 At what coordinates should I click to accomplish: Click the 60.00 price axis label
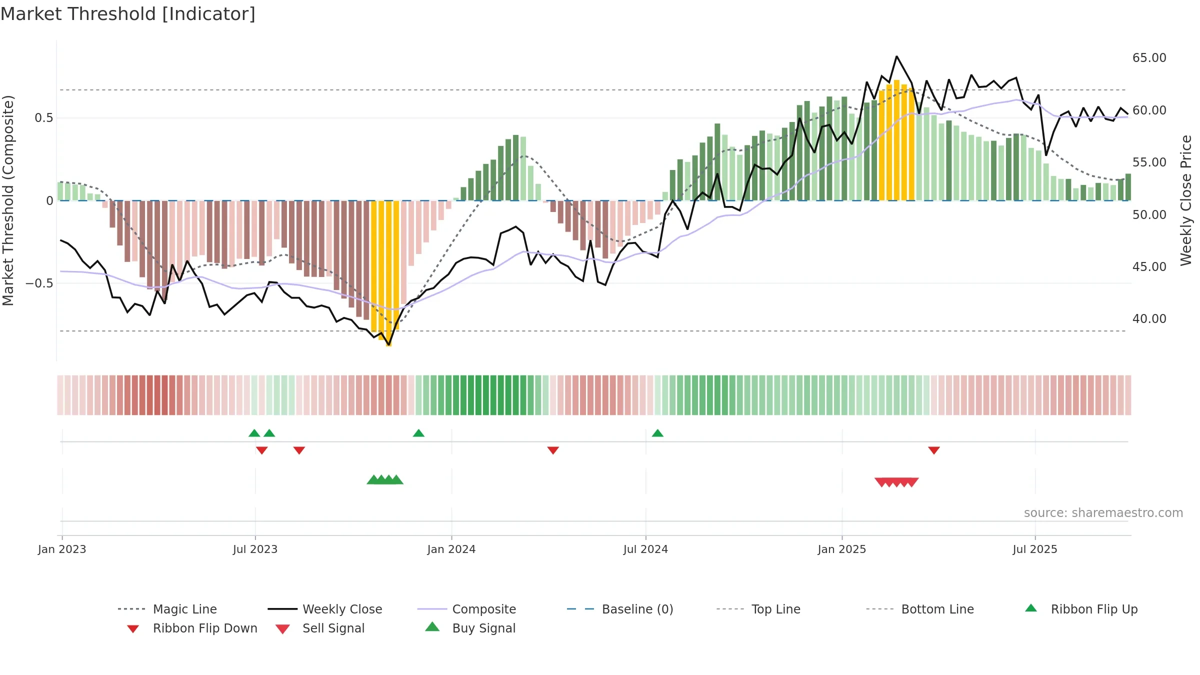tap(1149, 110)
